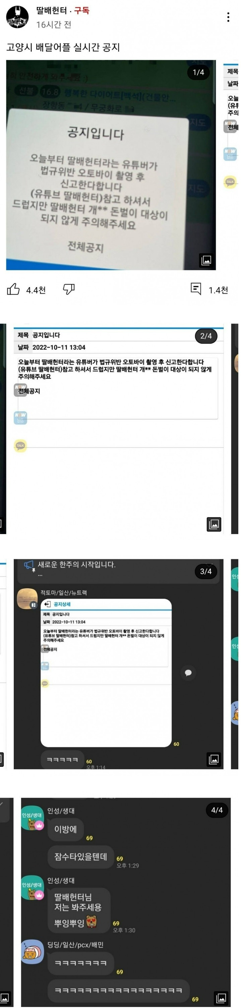This screenshot has height=1008, width=241.
Task: Click the thumbs-down dislike icon
Action: point(69,289)
